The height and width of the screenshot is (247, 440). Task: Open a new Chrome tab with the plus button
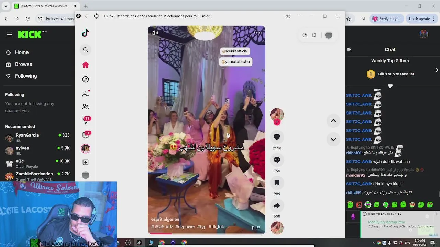point(86,6)
